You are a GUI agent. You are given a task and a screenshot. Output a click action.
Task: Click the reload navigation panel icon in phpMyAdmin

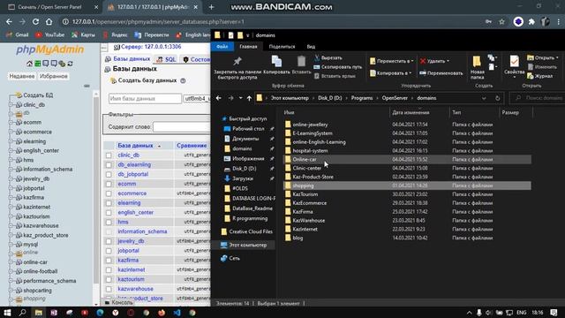[x=71, y=64]
